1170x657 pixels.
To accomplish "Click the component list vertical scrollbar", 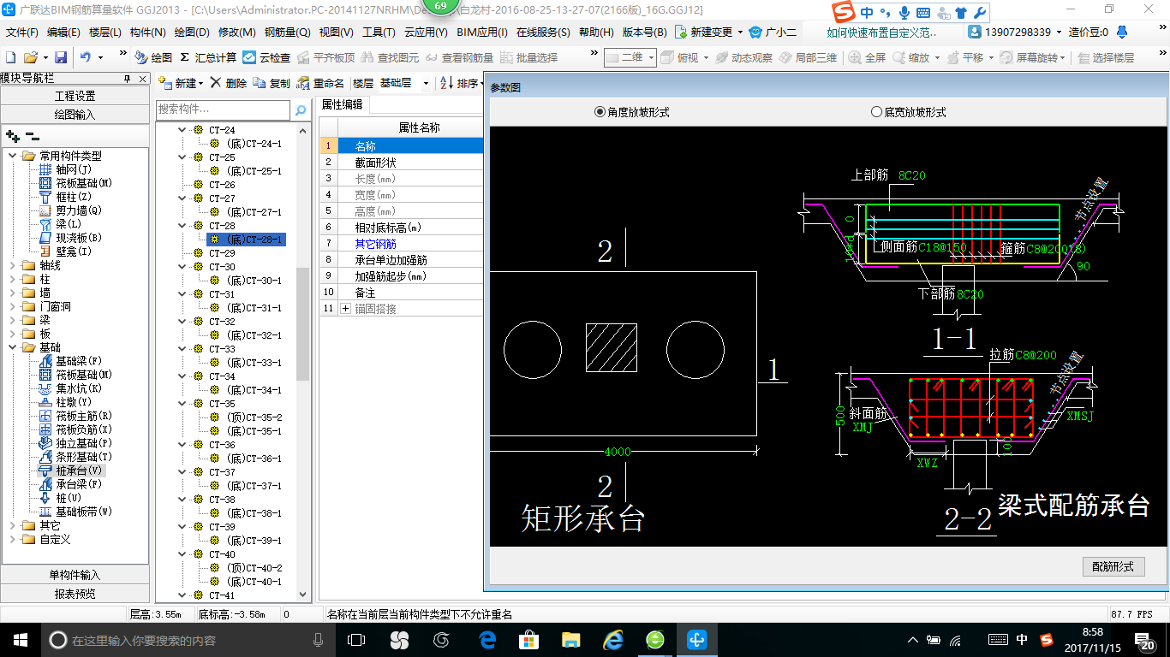I will pyautogui.click(x=303, y=323).
